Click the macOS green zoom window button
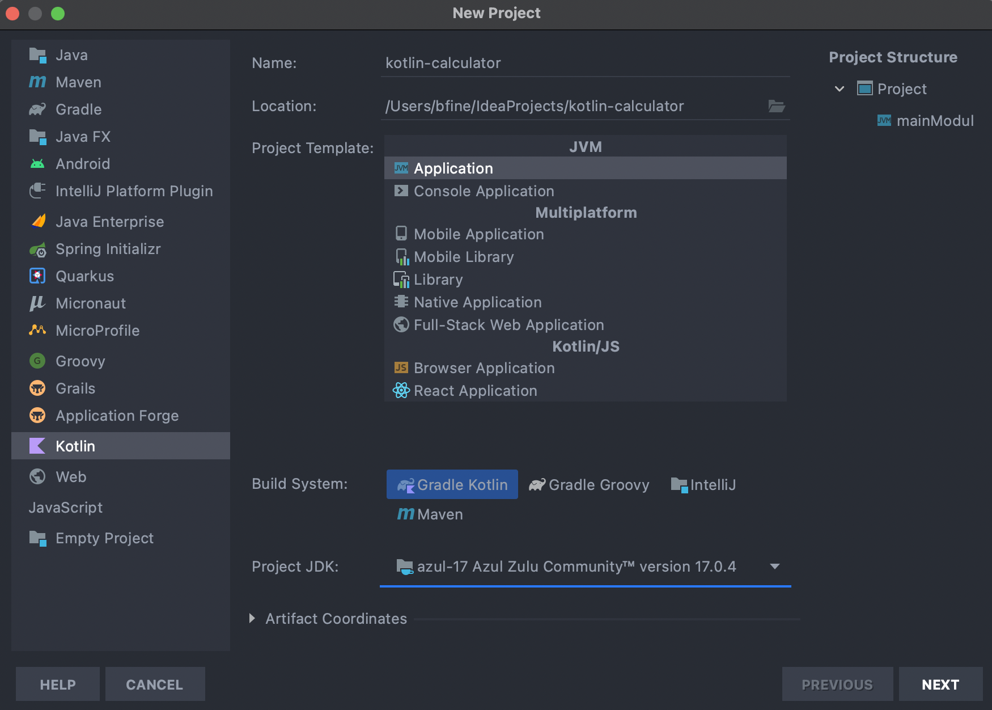992x710 pixels. pos(58,14)
